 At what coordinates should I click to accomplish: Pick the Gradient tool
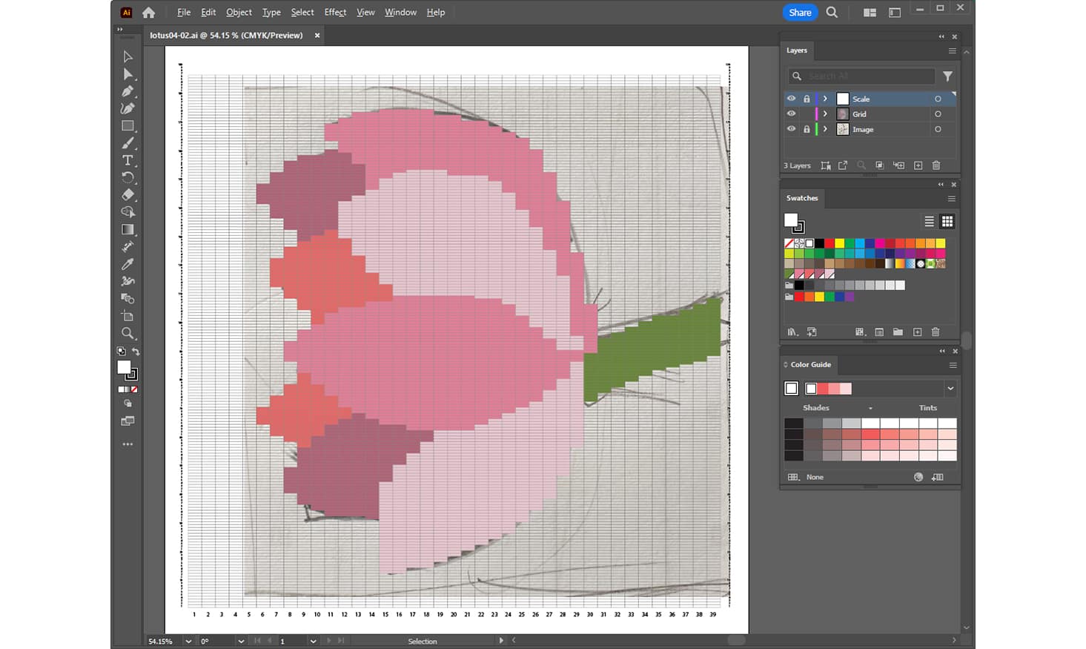click(x=128, y=229)
